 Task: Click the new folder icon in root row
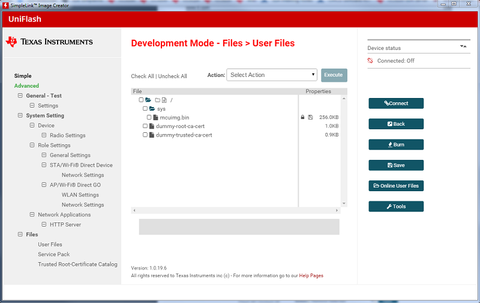pyautogui.click(x=157, y=100)
